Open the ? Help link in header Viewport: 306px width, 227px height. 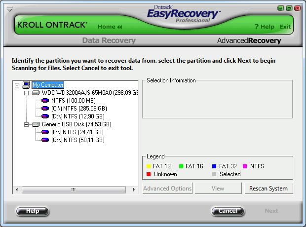[x=265, y=27]
